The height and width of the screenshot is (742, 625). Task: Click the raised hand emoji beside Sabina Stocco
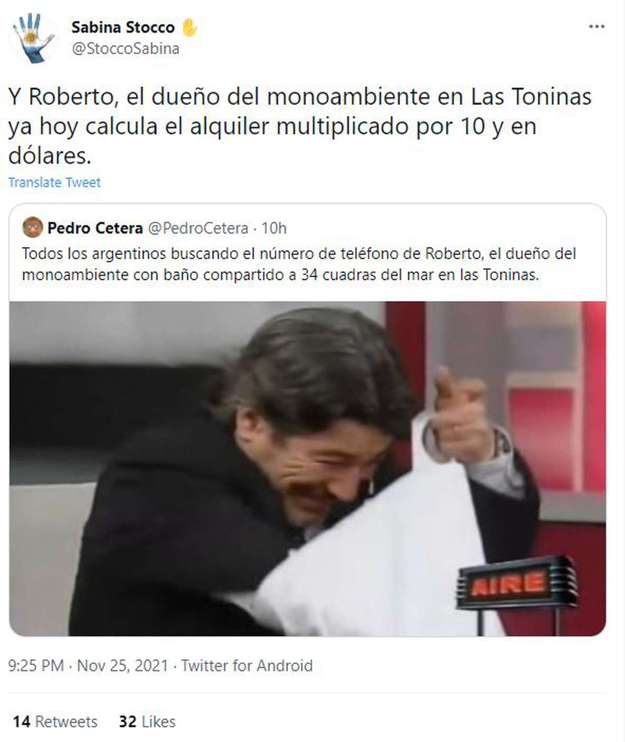[x=189, y=27]
